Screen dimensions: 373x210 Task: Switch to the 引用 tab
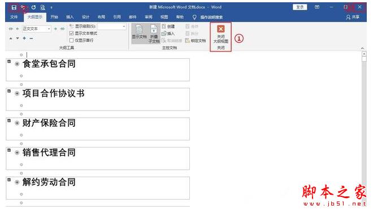pyautogui.click(x=117, y=17)
